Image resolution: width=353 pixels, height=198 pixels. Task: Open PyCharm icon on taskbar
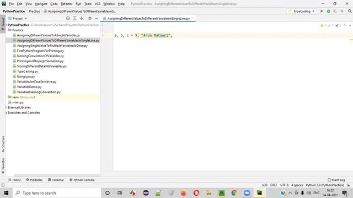click(x=259, y=193)
